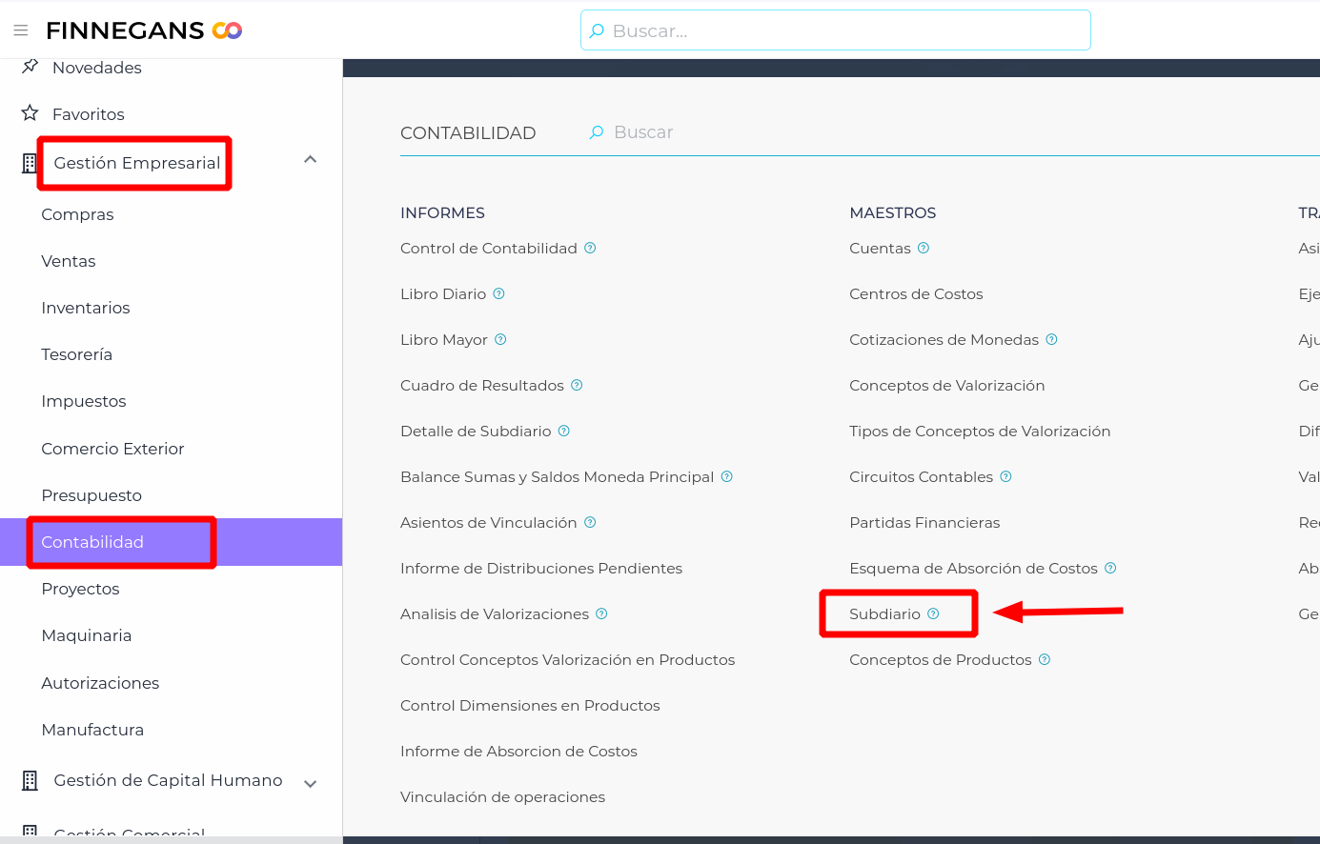
Task: Open help icon next to Libro Diario
Action: [498, 293]
